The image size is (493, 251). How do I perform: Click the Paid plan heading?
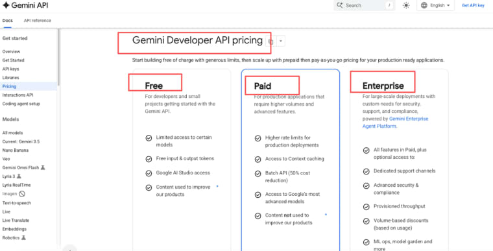click(263, 86)
